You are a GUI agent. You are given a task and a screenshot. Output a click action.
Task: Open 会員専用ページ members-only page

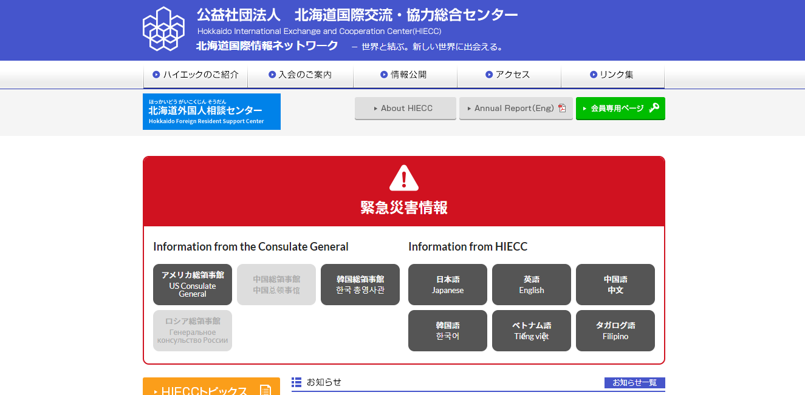tap(620, 109)
